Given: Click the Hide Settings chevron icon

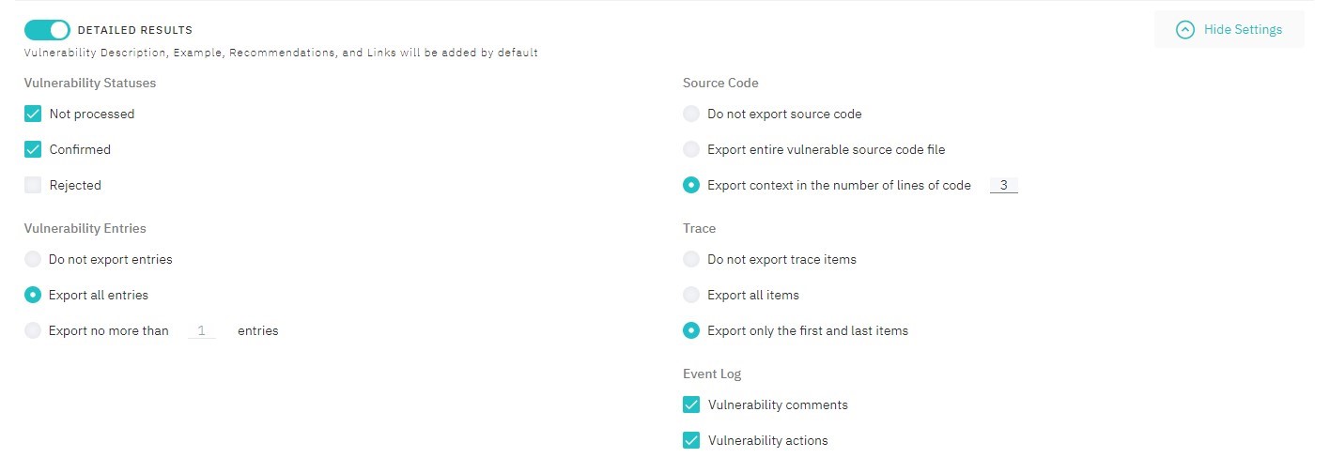Looking at the screenshot, I should pos(1185,30).
